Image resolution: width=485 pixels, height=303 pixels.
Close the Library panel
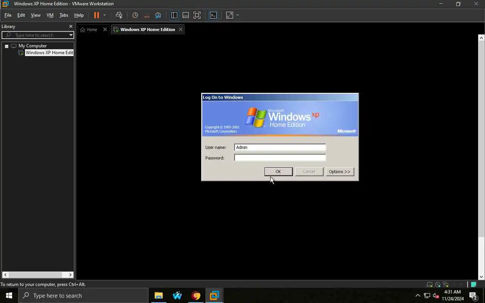click(70, 27)
